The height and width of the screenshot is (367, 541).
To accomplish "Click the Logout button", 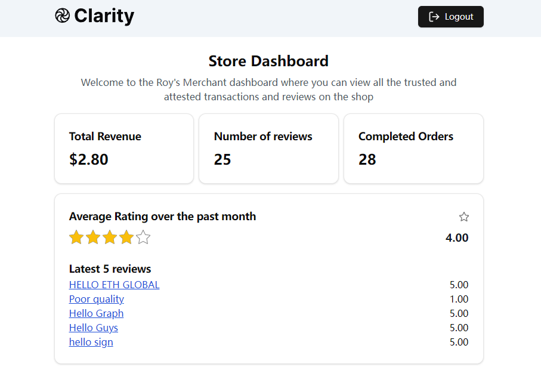I will coord(450,17).
